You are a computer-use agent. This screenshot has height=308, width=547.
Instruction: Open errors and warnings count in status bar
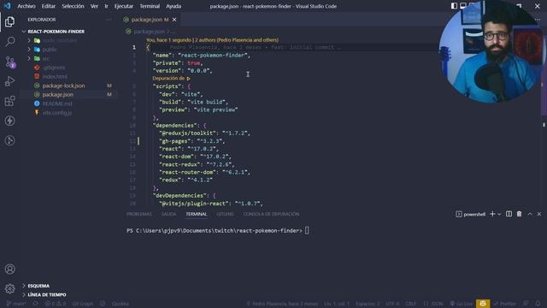[56, 304]
